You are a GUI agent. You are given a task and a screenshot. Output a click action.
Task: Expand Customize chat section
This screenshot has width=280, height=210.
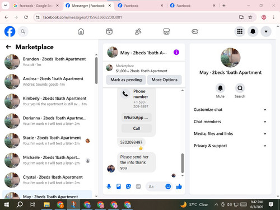pos(230,110)
